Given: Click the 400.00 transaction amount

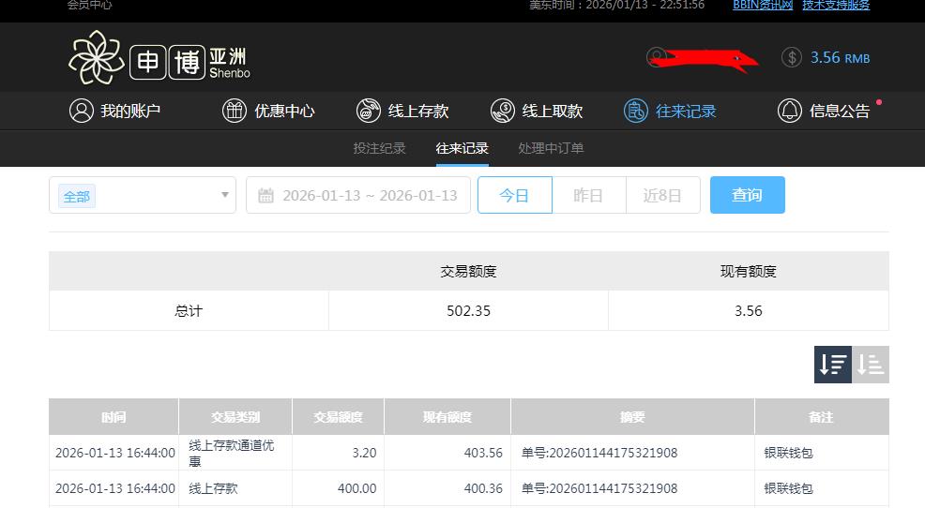Looking at the screenshot, I should 356,488.
